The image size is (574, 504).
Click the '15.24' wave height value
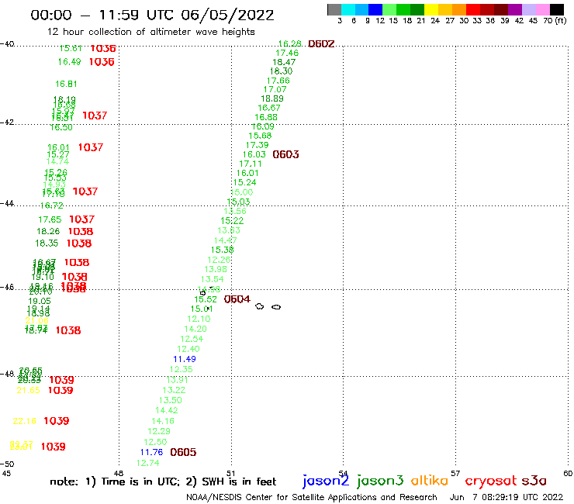(x=245, y=183)
